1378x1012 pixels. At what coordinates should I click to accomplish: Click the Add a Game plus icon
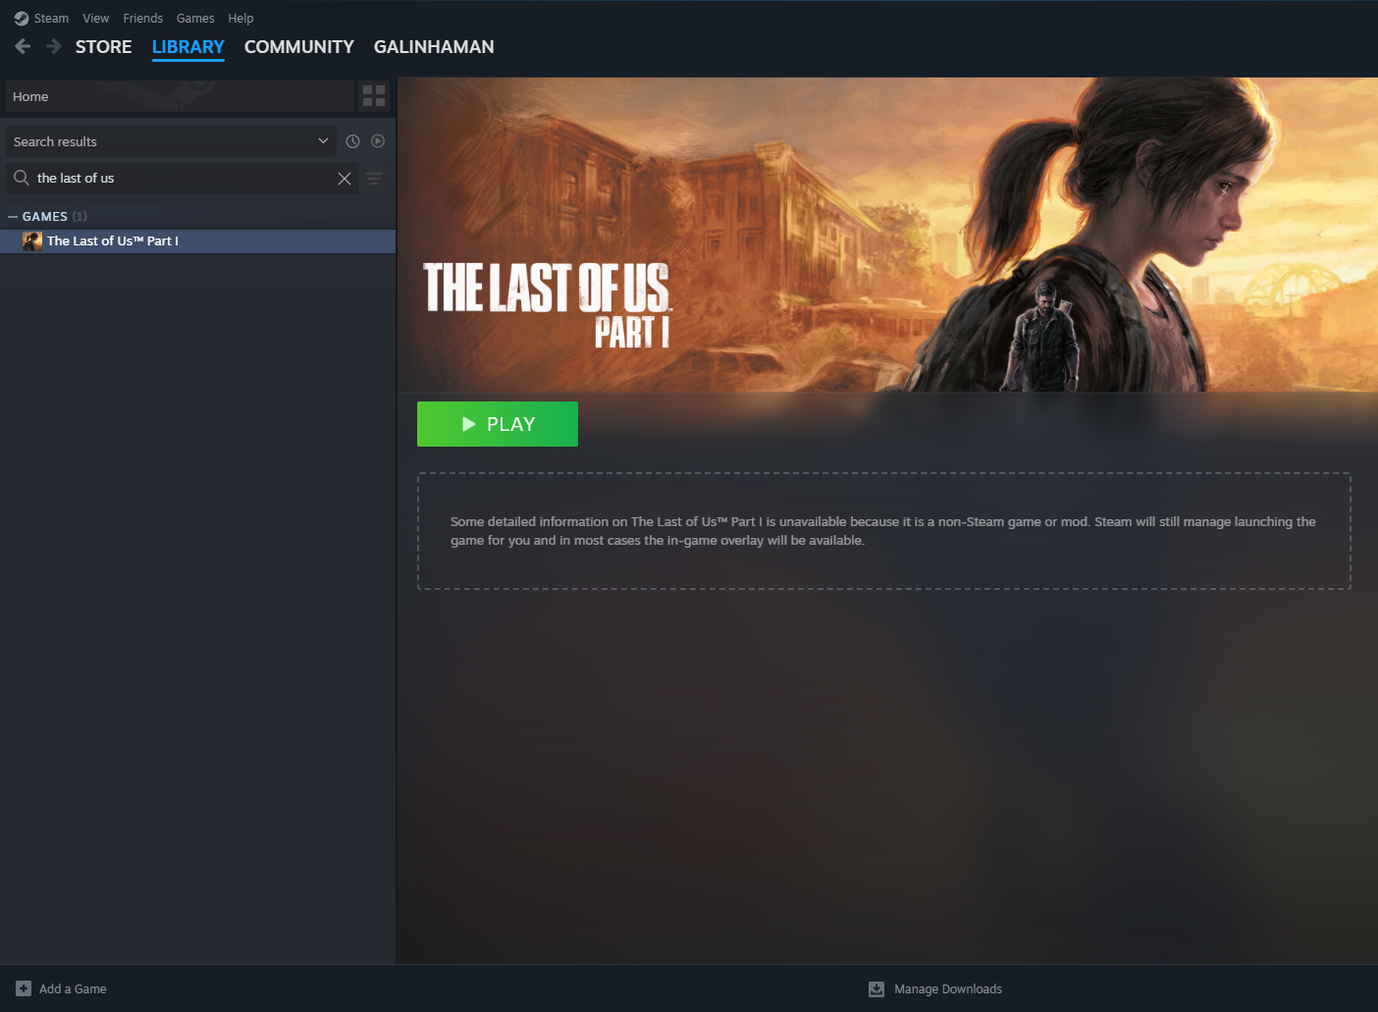pos(22,988)
